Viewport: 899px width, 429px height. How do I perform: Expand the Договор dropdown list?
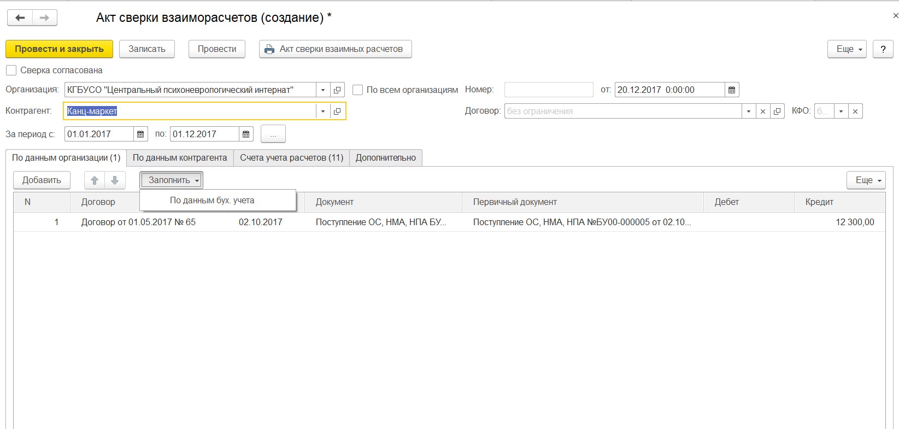click(x=749, y=111)
